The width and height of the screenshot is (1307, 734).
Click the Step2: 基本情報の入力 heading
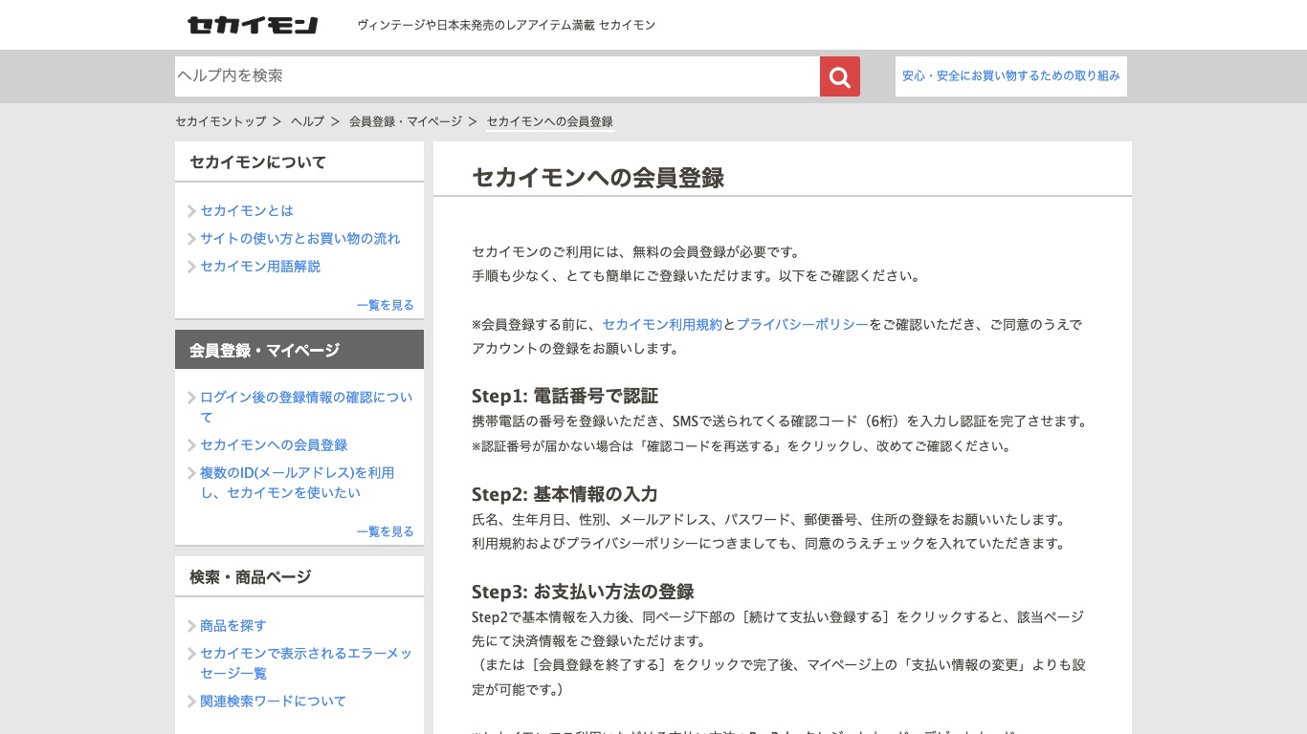pyautogui.click(x=565, y=494)
